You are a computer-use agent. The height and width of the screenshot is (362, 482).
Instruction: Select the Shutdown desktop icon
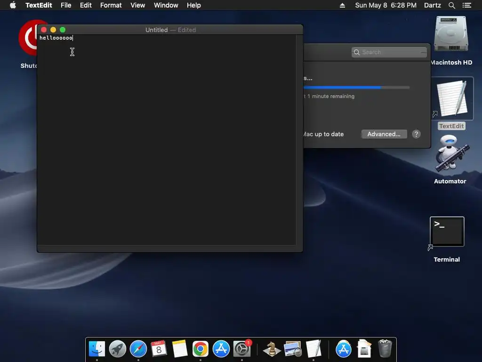pyautogui.click(x=28, y=39)
